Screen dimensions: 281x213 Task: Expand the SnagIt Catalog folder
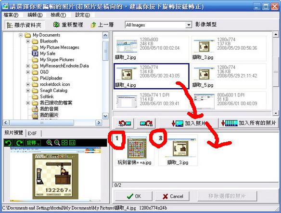tap(28, 91)
